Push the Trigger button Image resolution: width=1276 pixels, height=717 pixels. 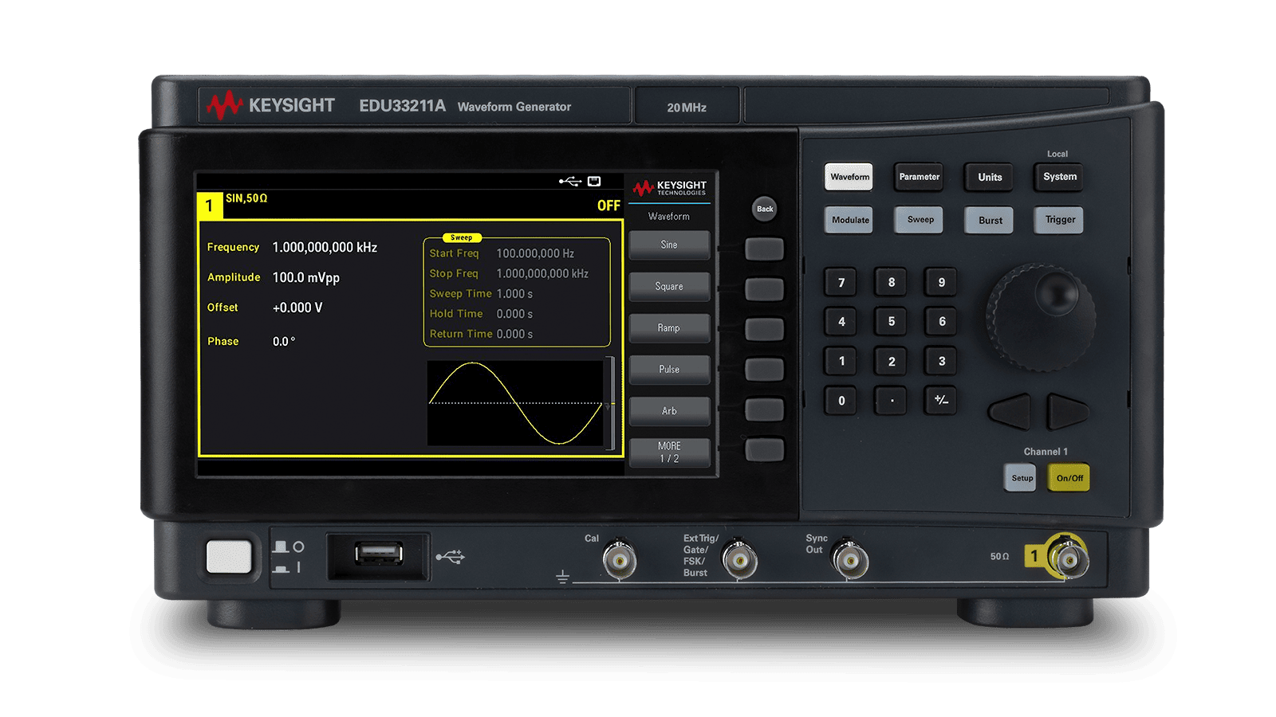[1059, 220]
